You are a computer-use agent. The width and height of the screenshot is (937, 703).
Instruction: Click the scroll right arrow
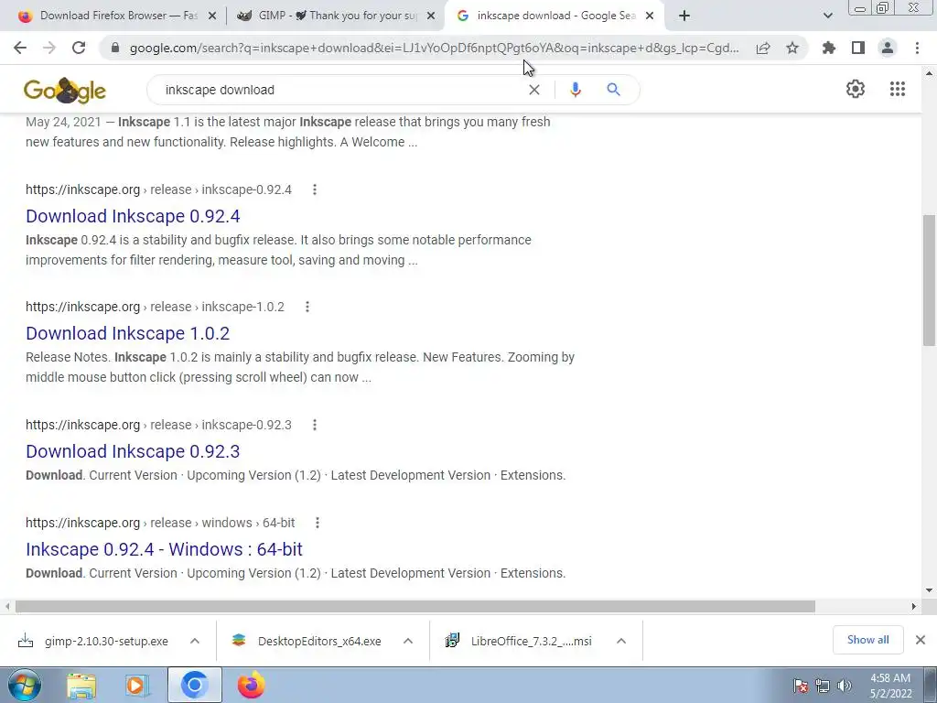[914, 606]
